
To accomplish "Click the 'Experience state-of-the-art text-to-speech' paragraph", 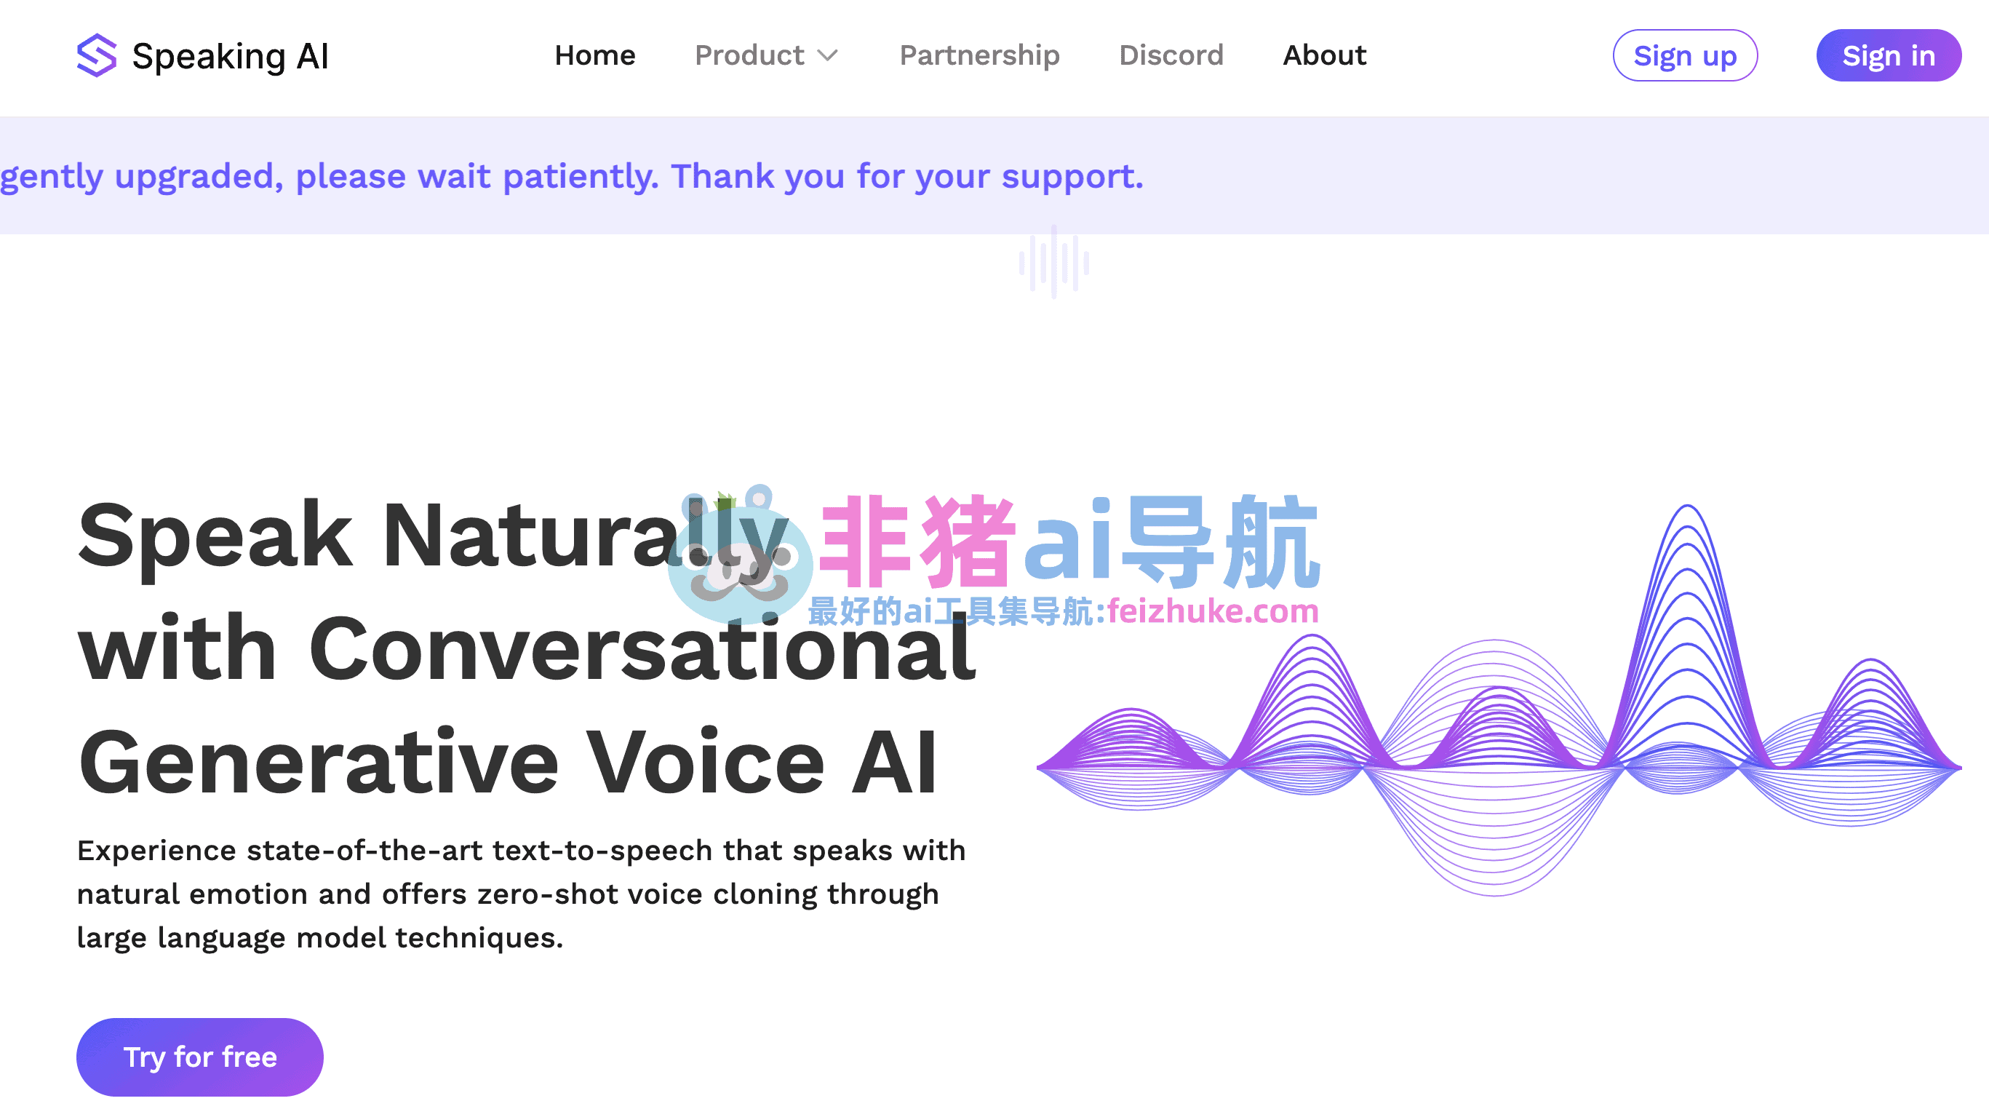I will (521, 894).
